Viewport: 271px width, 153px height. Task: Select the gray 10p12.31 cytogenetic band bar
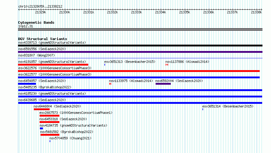click(x=140, y=29)
